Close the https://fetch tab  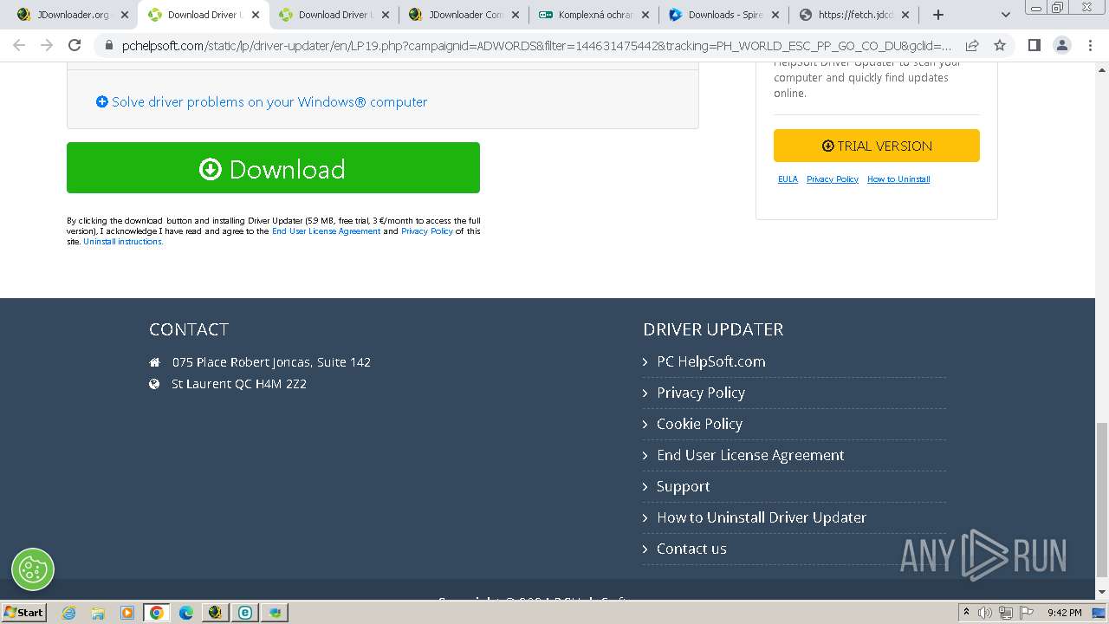905,15
